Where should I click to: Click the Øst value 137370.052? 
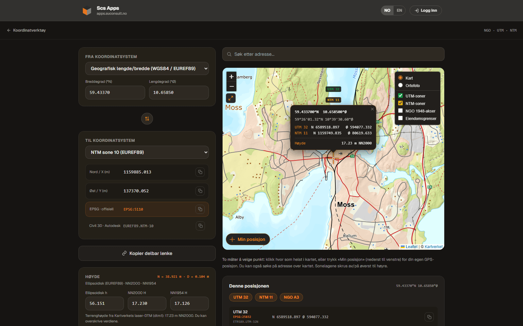click(x=136, y=191)
